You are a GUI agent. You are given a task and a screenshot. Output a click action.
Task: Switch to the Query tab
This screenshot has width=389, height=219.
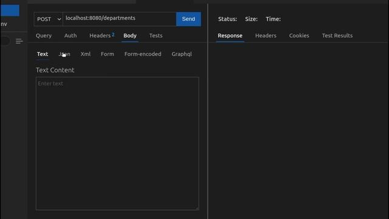(44, 35)
